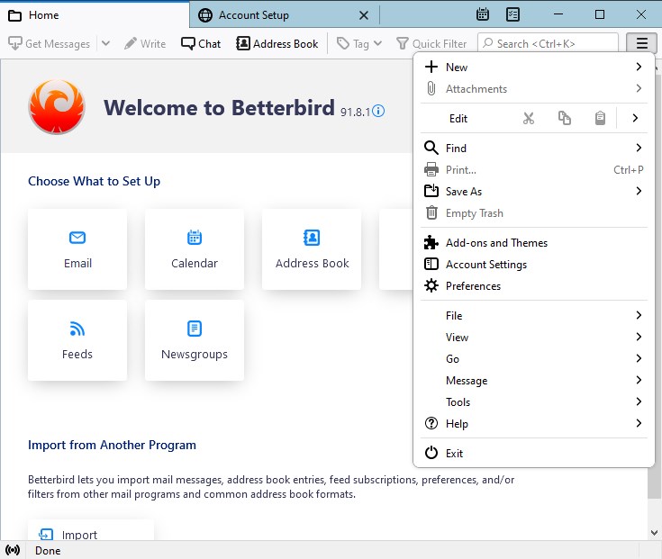The width and height of the screenshot is (662, 559).
Task: Open the tasks tab icon in title bar
Action: pyautogui.click(x=512, y=14)
